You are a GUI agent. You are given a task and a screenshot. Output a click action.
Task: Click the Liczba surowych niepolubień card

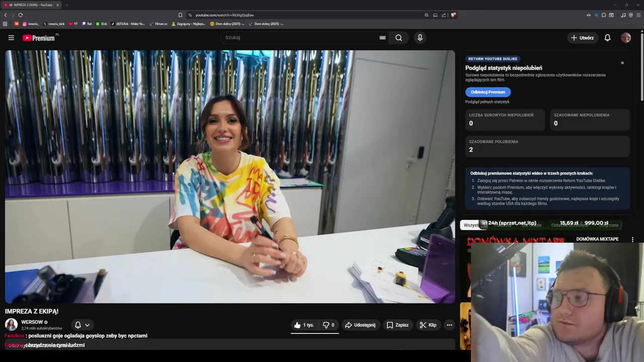pos(505,120)
